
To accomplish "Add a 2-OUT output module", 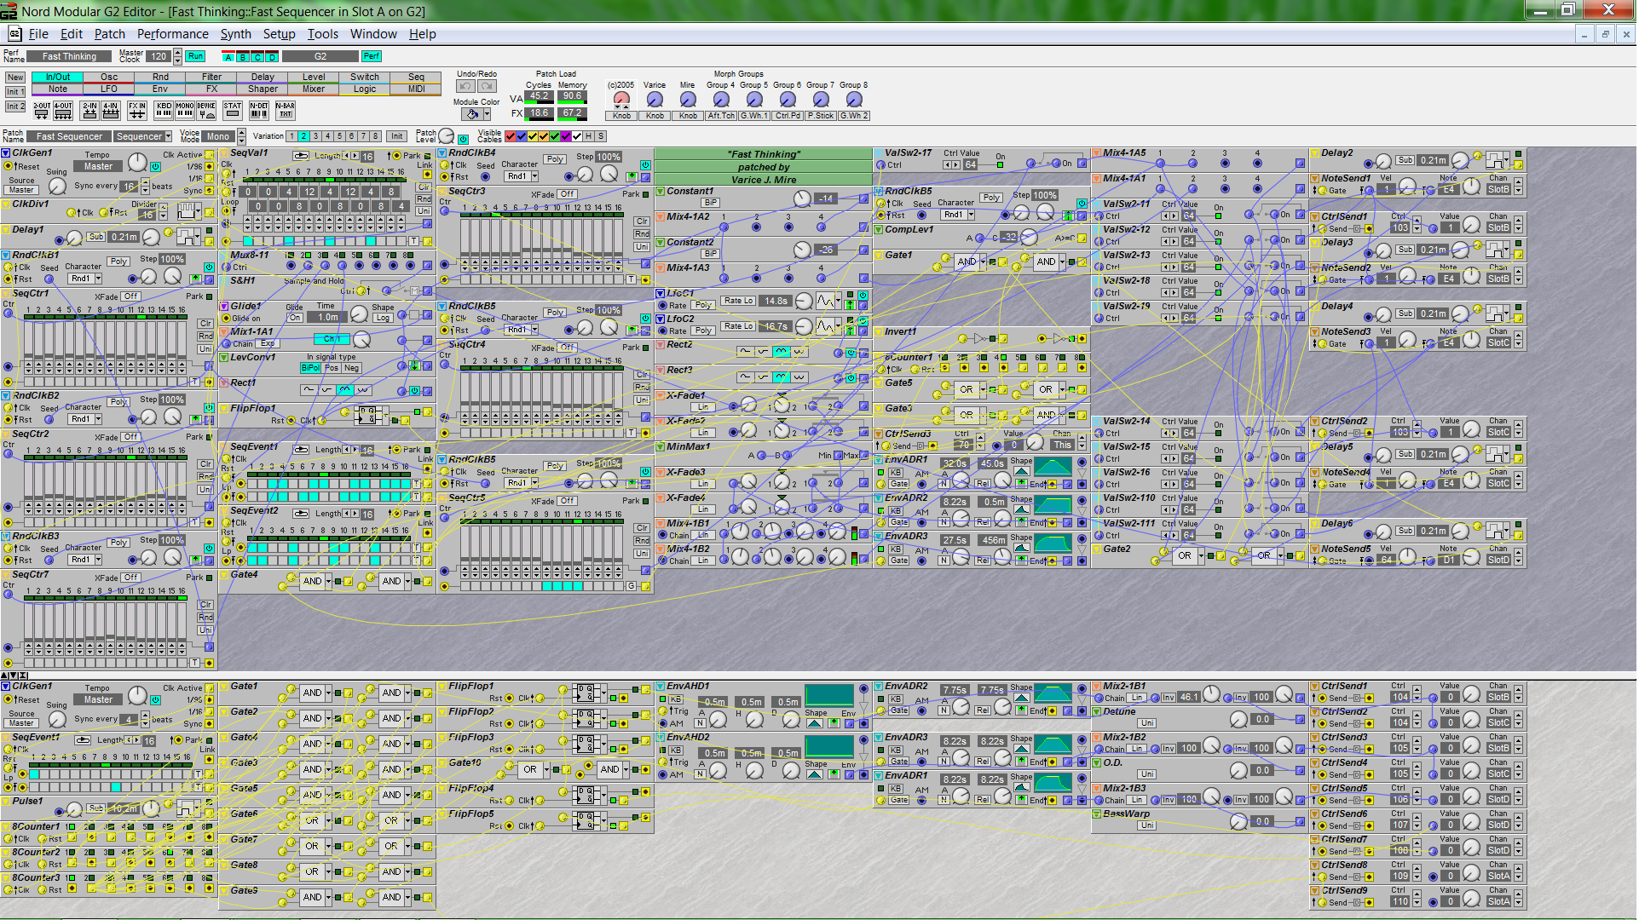I will click(x=42, y=110).
